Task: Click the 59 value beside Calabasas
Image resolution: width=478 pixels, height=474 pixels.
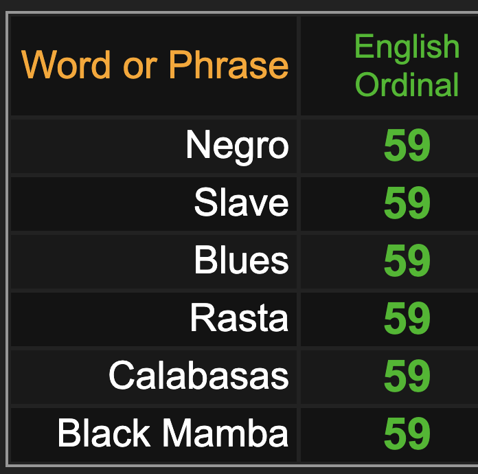Action: tap(407, 376)
